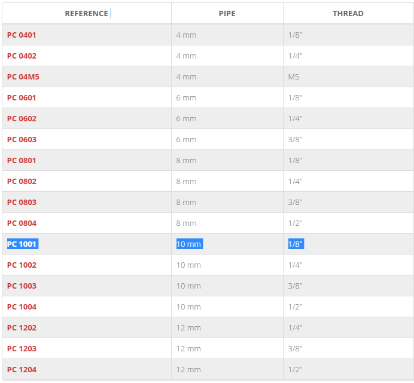Open the PC 0803 reference link
This screenshot has height=383, width=414.
click(x=22, y=203)
